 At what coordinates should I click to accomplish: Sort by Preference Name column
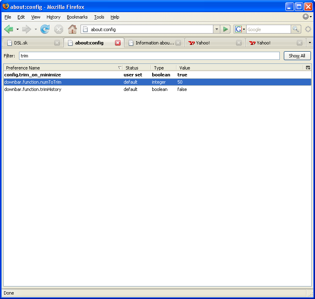click(x=63, y=68)
